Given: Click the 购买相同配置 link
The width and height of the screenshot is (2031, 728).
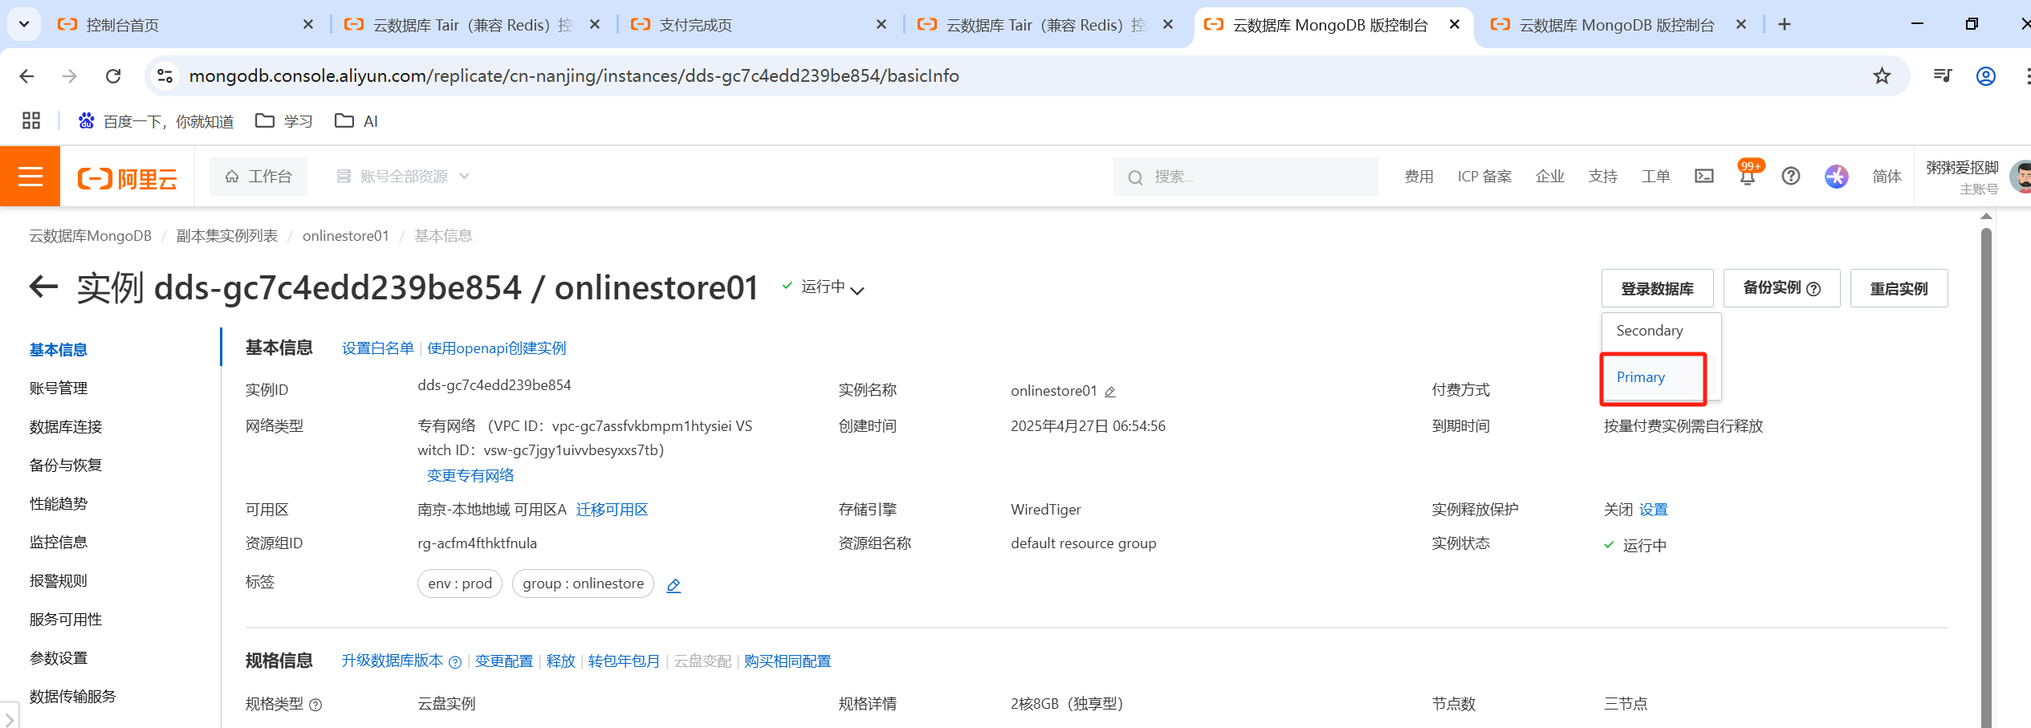Looking at the screenshot, I should click(x=788, y=661).
